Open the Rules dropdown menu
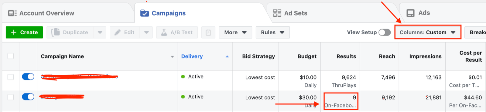This screenshot has width=486, height=112. pyautogui.click(x=273, y=32)
